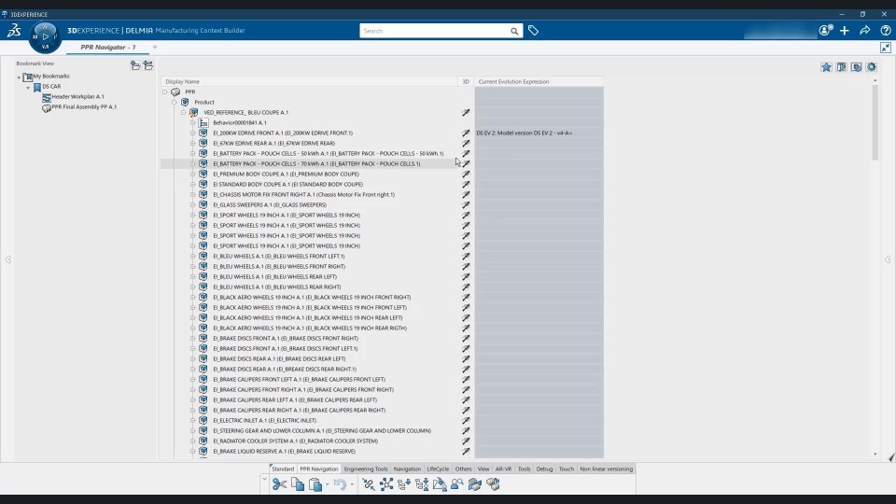Collapse VED_REFERENCE_ BLEU COUPE A.1 node
This screenshot has width=896, height=504.
tap(184, 113)
